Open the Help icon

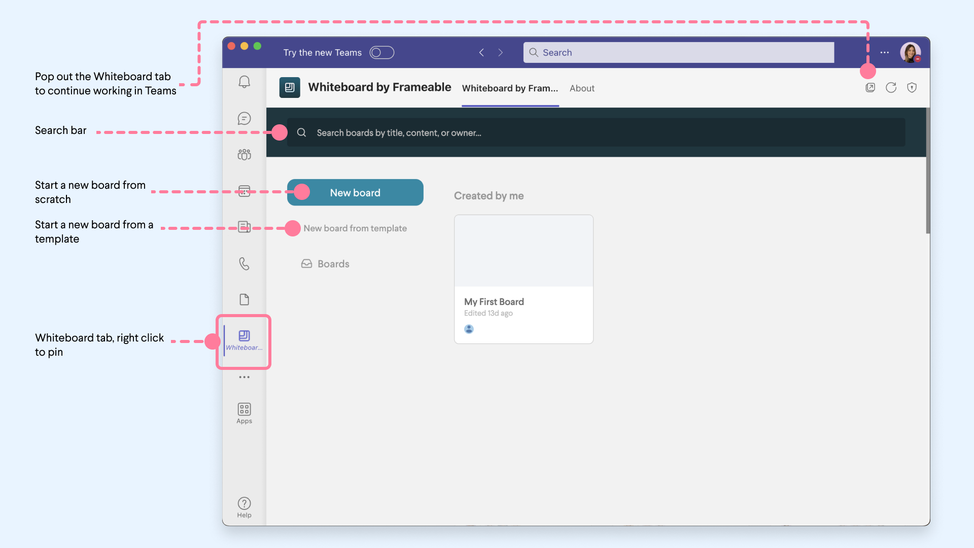244,507
